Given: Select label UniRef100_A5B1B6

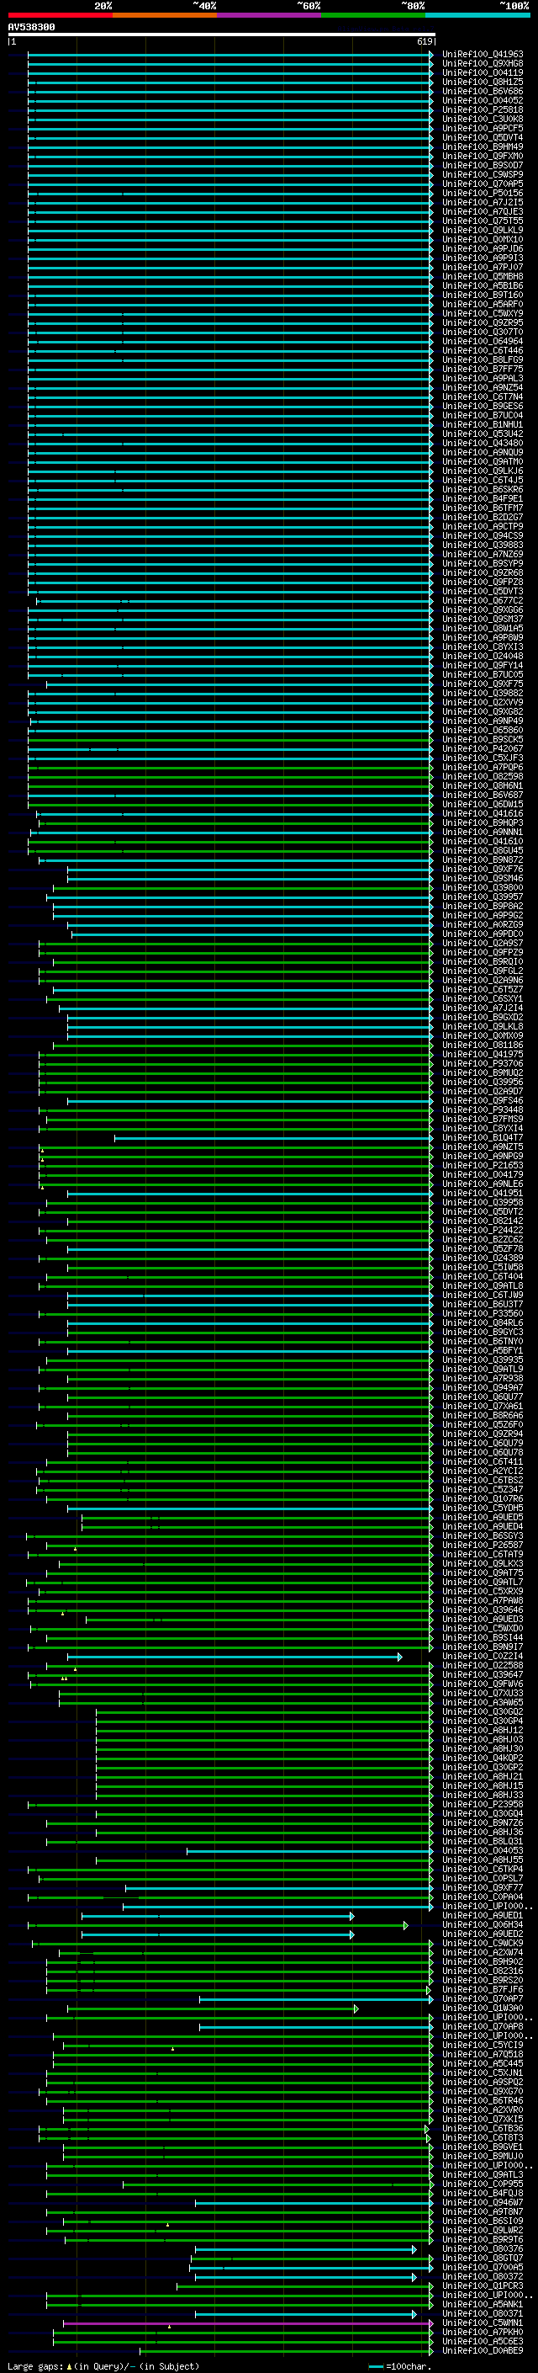Looking at the screenshot, I should pos(483,285).
